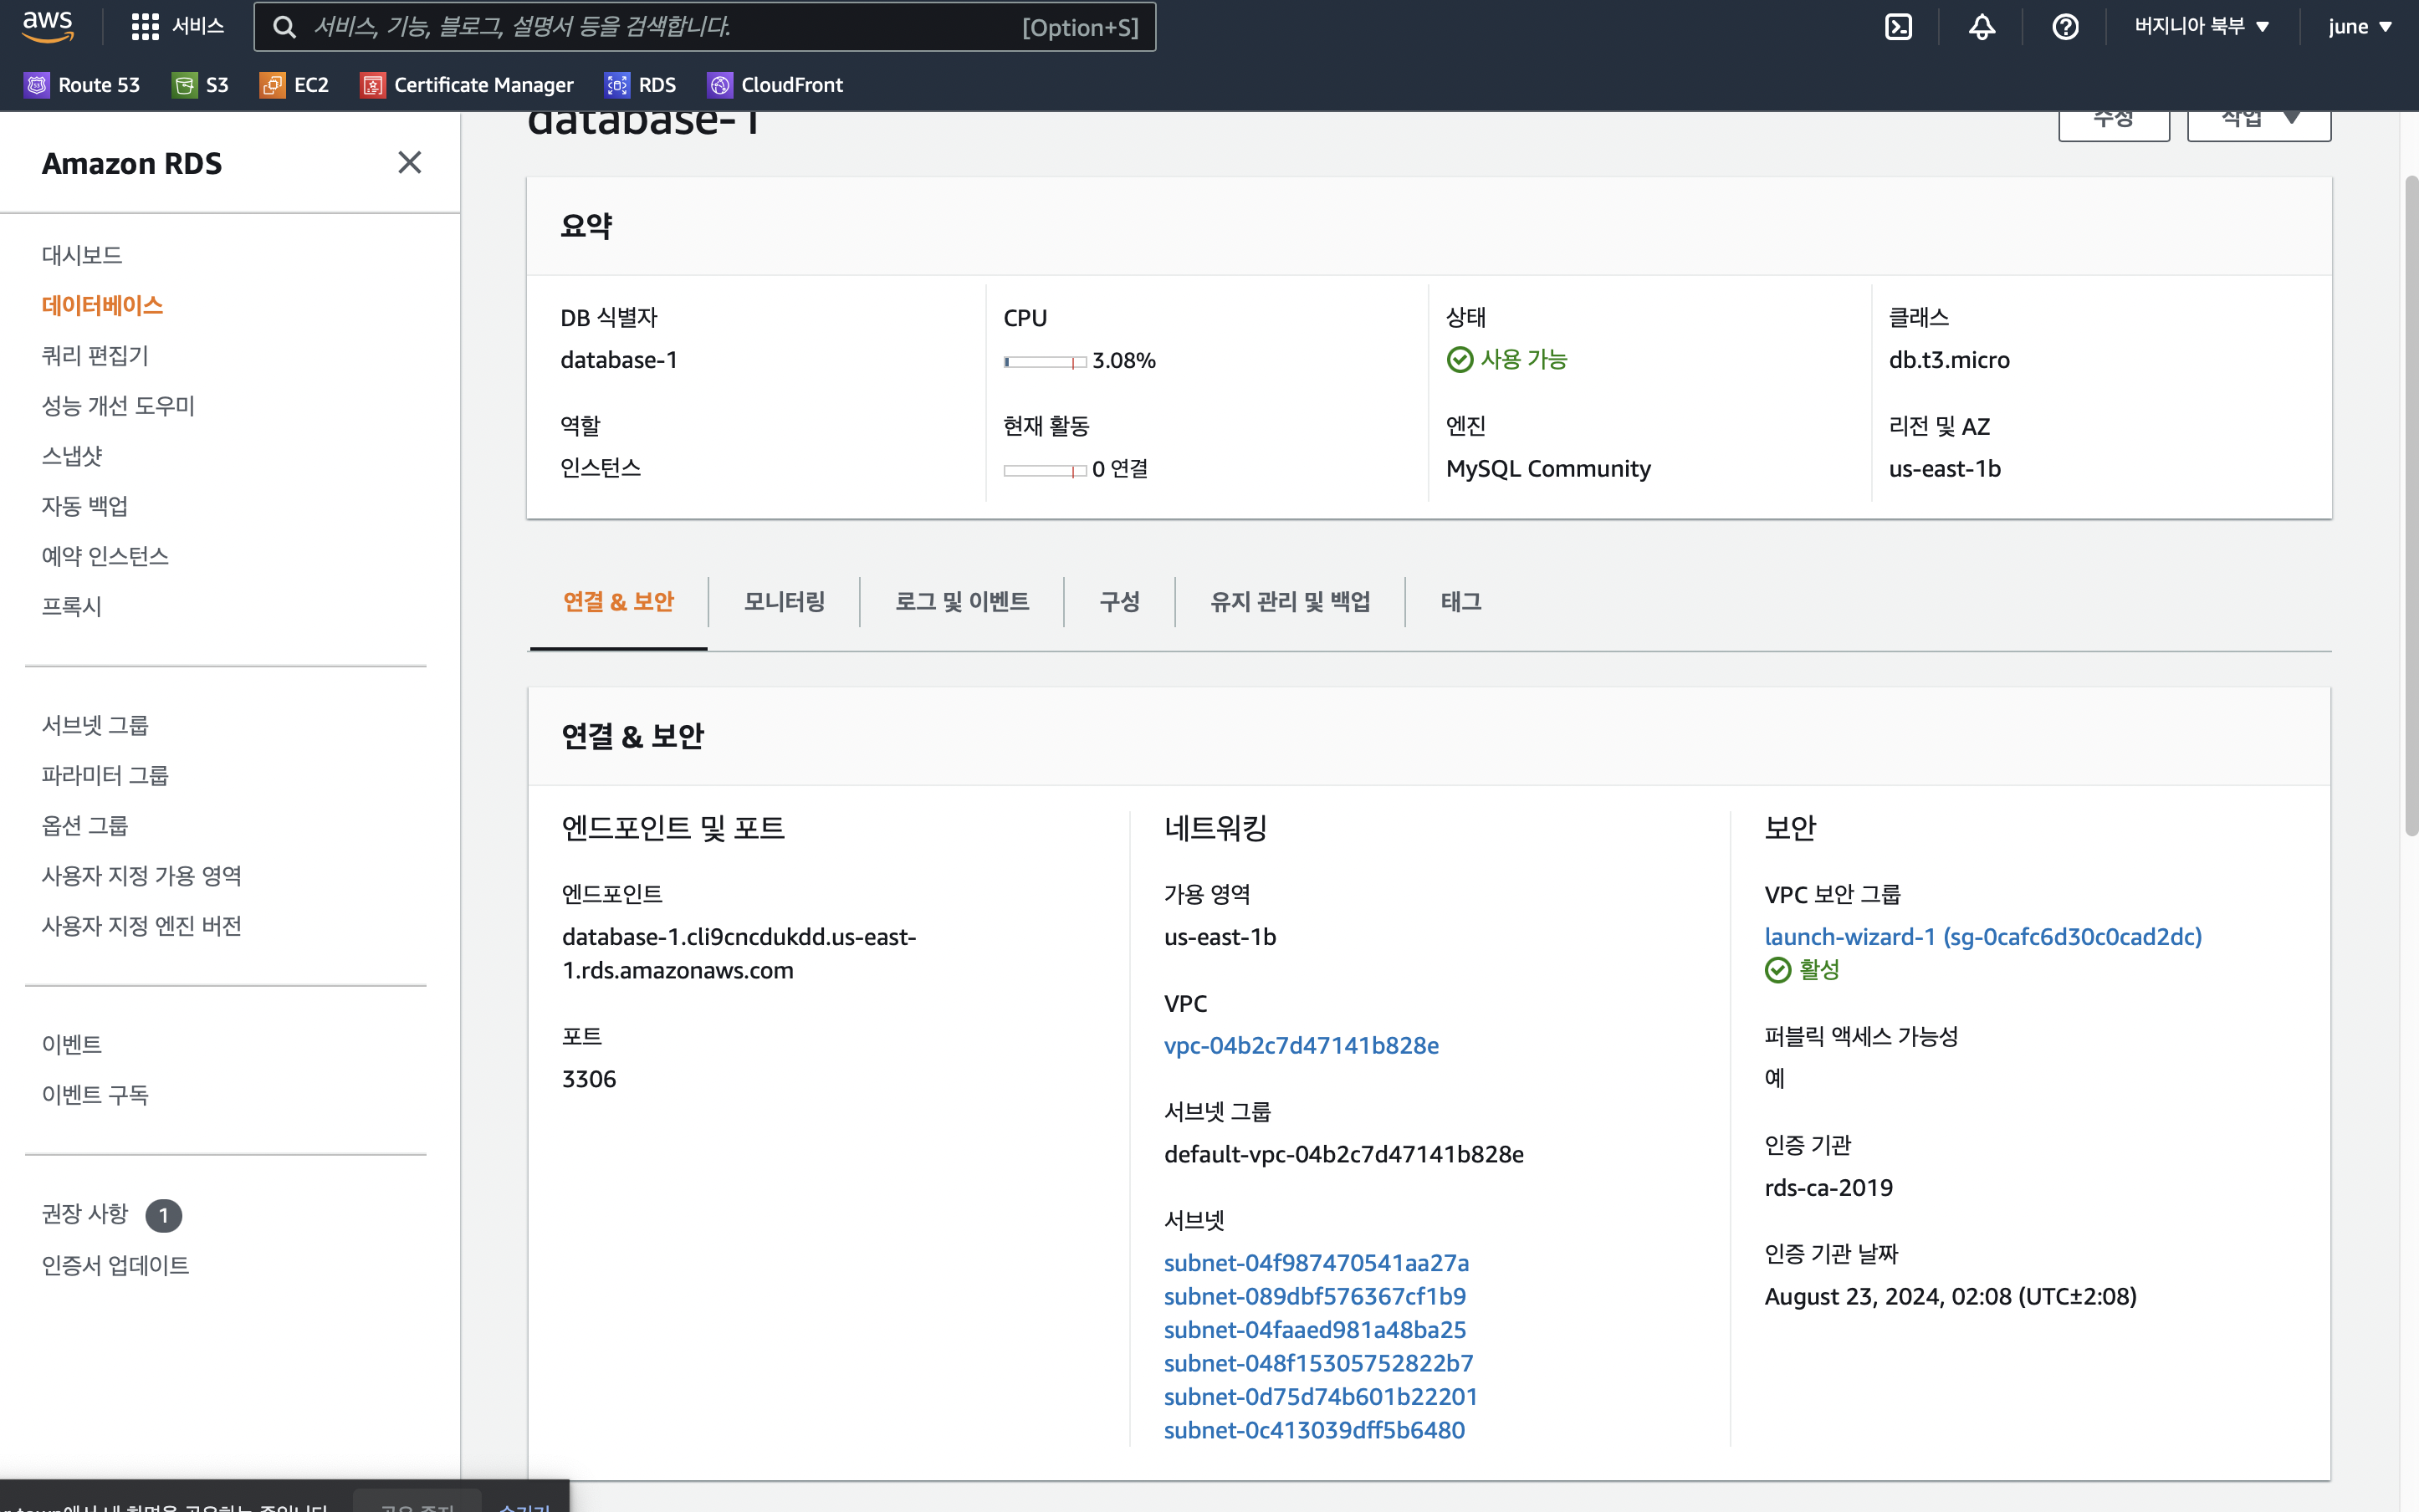
Task: Click the security group active checkmark icon
Action: [1777, 970]
